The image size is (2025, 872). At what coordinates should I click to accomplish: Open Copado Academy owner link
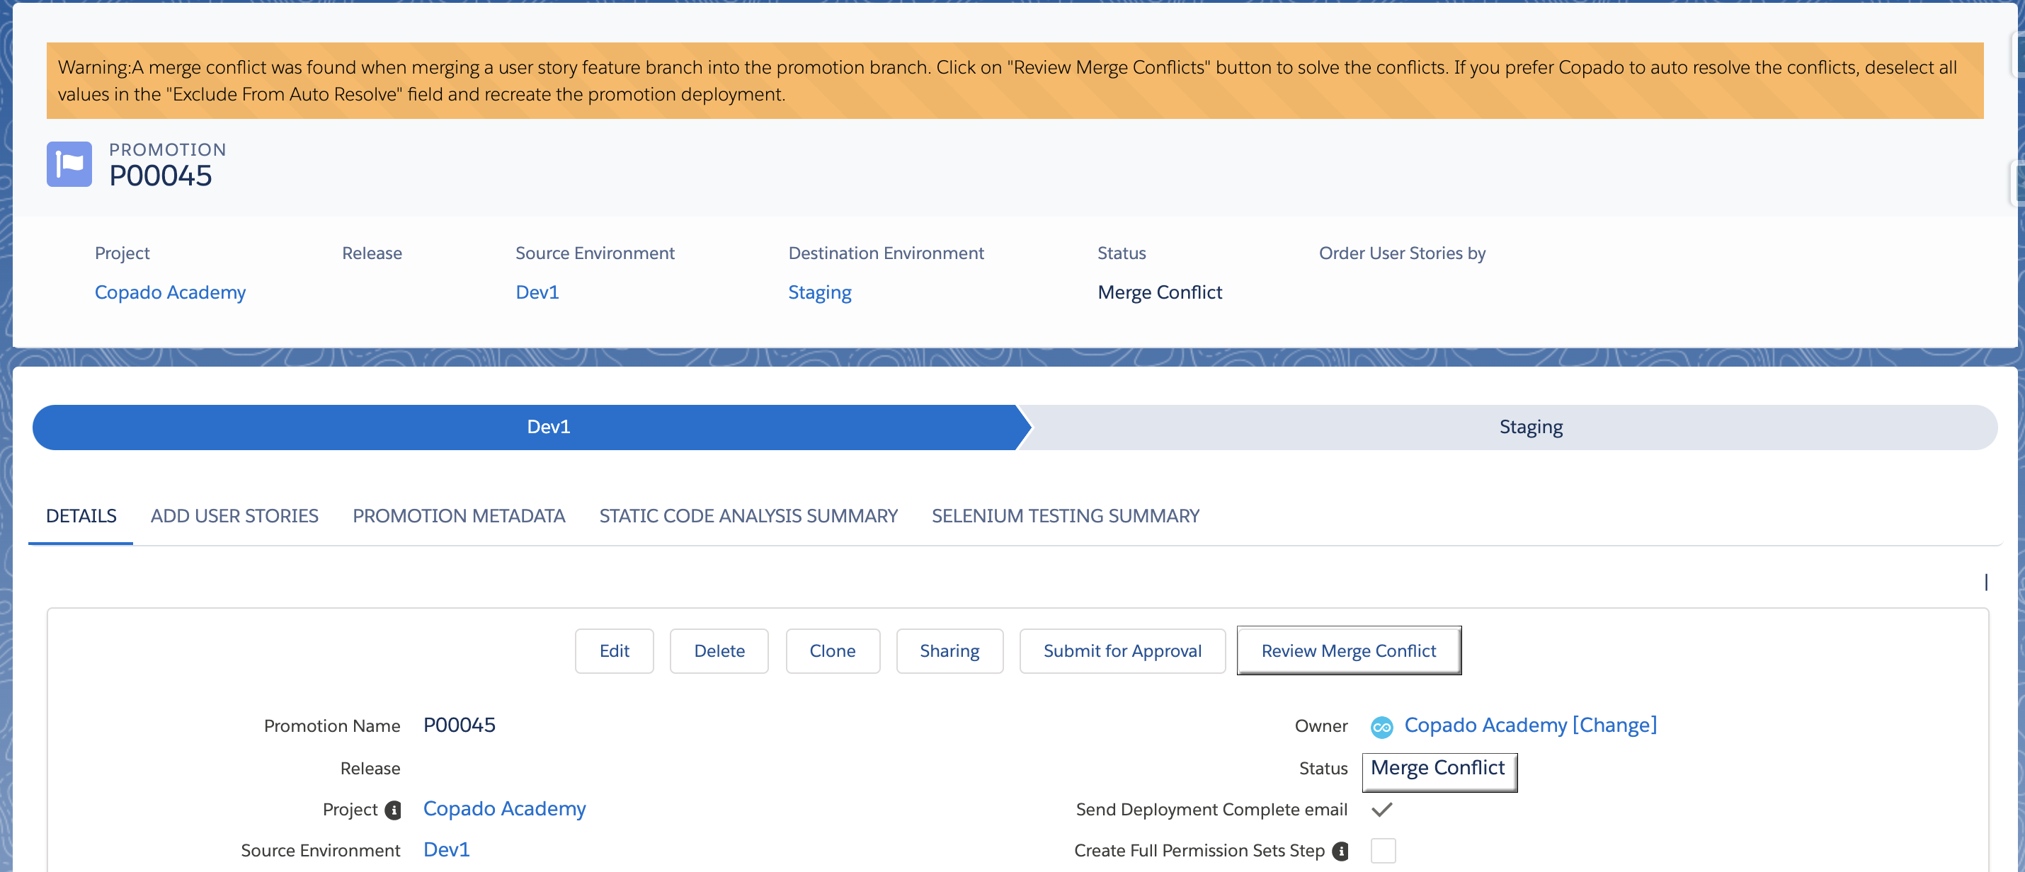coord(1485,725)
